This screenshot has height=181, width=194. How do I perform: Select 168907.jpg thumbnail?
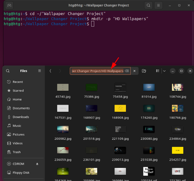pos(92,108)
